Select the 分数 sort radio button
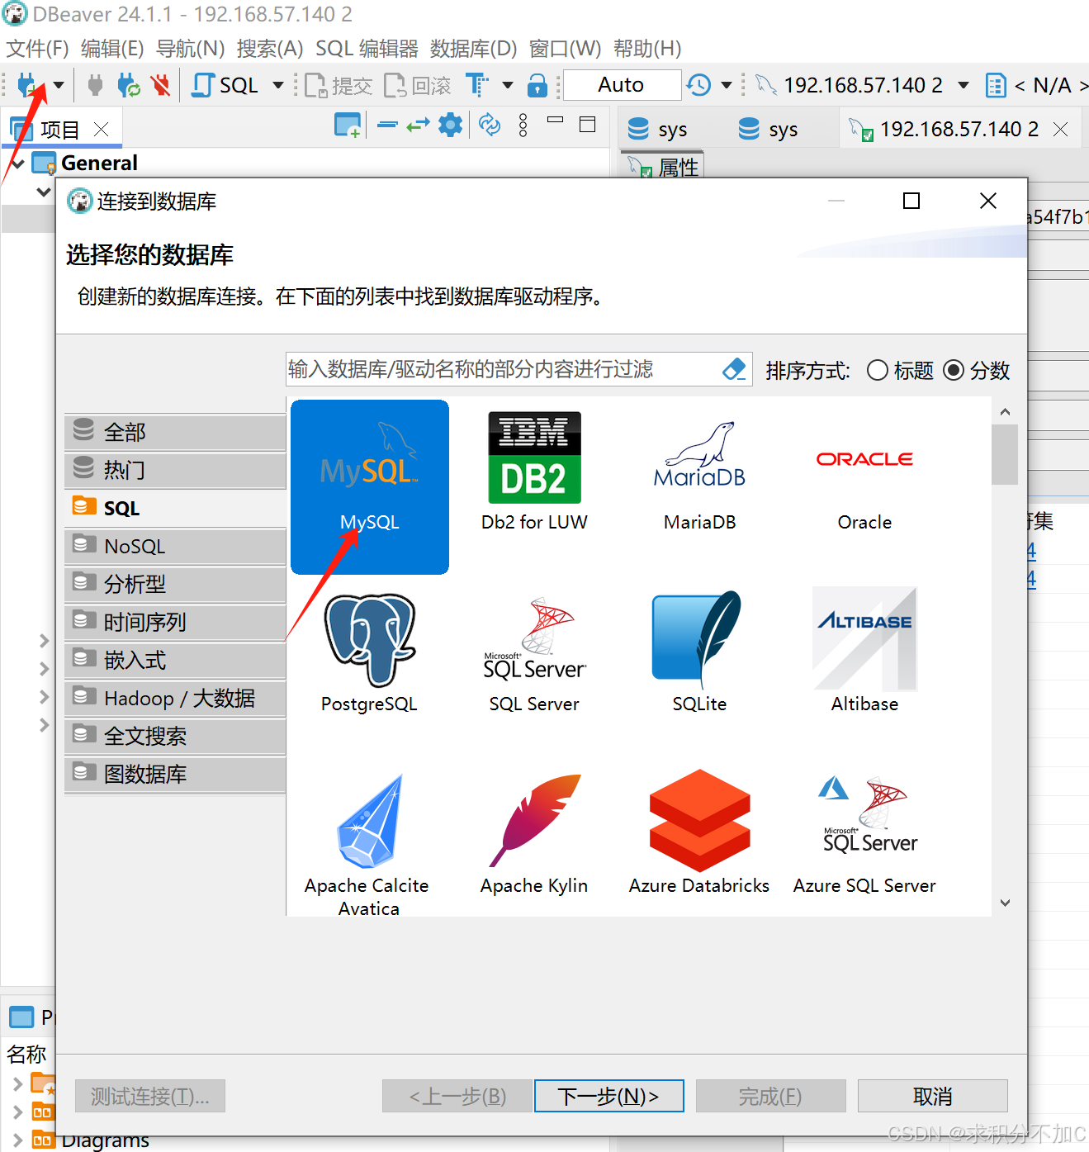Viewport: 1089px width, 1152px height. (x=954, y=371)
